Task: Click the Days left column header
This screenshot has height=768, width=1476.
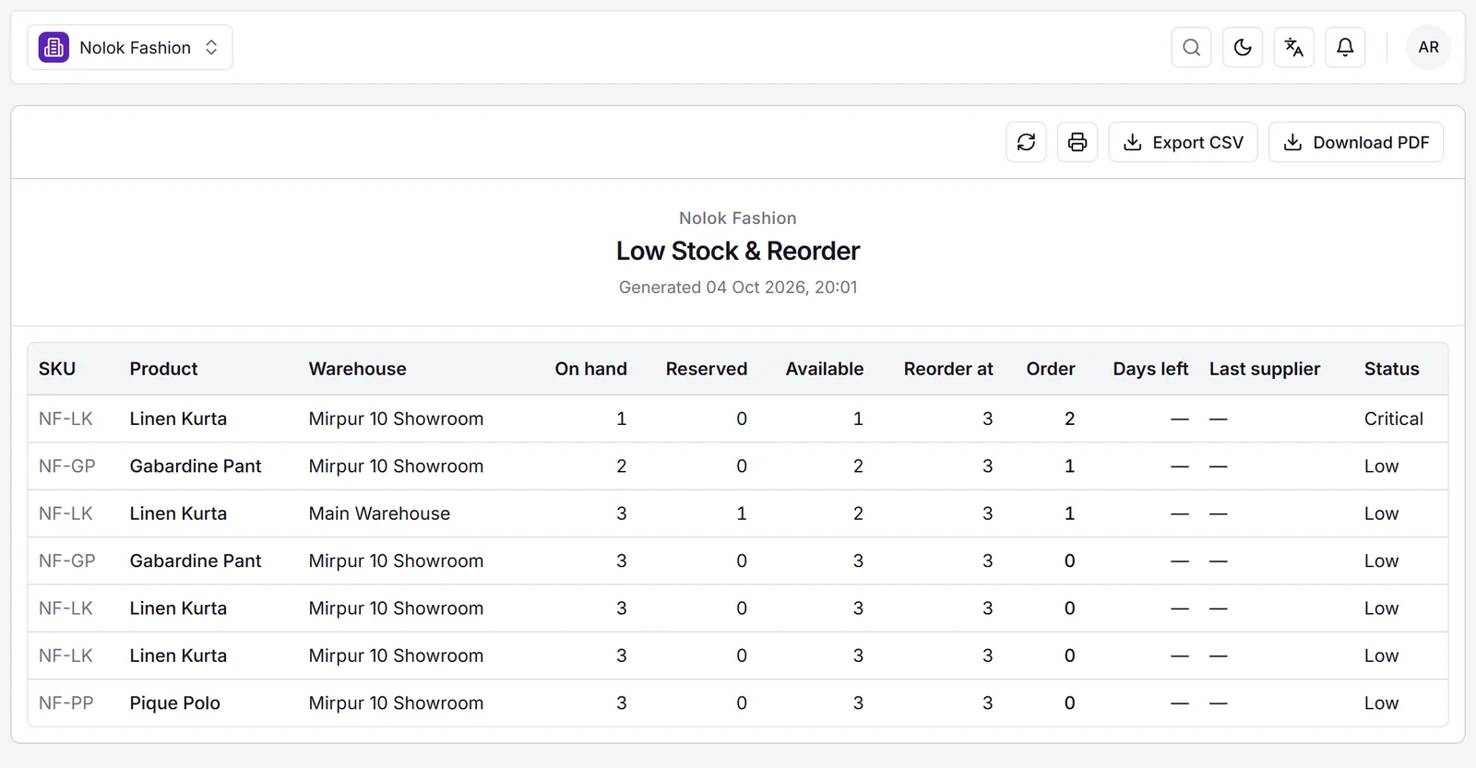Action: (1150, 369)
